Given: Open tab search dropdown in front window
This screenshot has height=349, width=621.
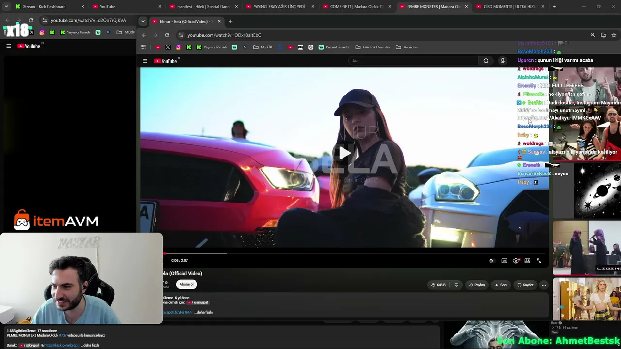Looking at the screenshot, I should click(x=143, y=21).
